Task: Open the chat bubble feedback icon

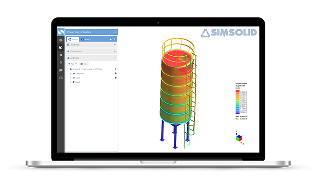Action: 60,70
